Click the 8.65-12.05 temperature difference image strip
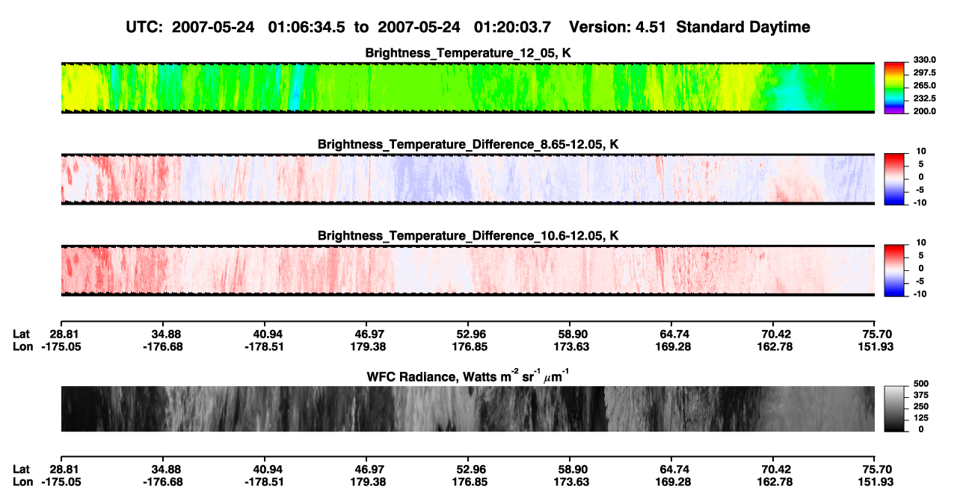Screen dimensions: 972x498 [x=468, y=178]
